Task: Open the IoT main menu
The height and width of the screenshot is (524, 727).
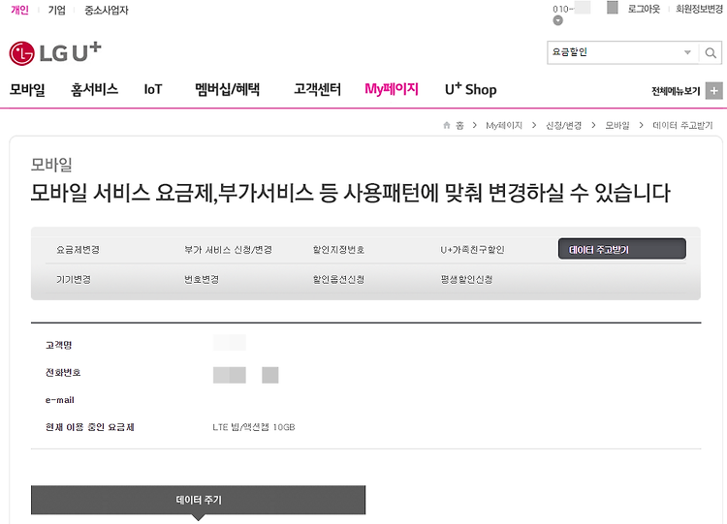Action: (153, 89)
